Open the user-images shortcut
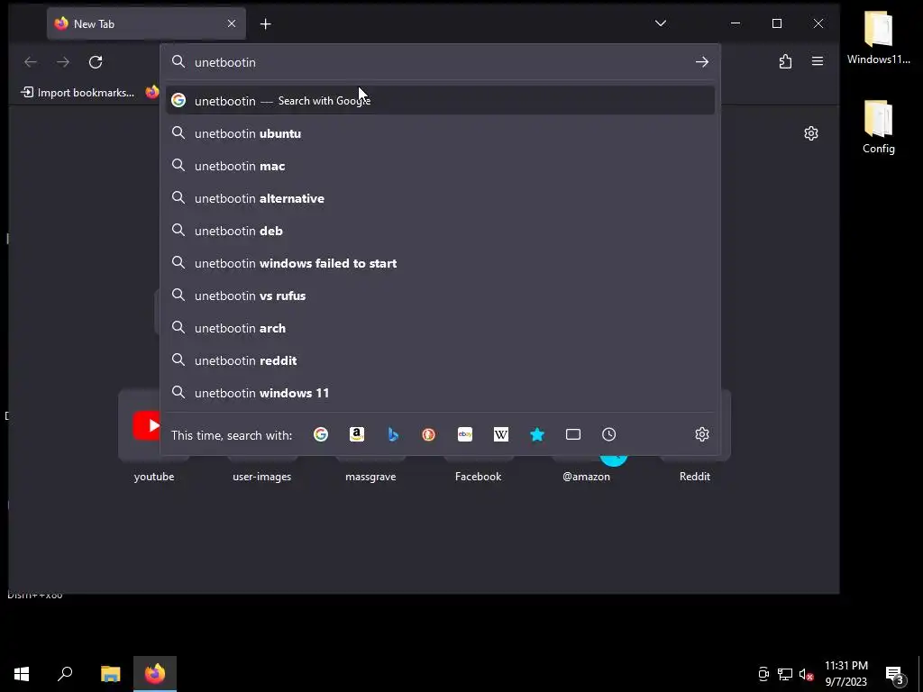 (262, 476)
